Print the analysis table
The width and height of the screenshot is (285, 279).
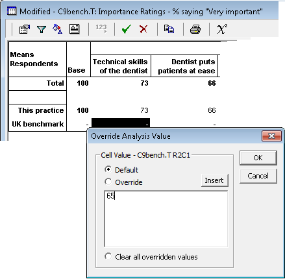click(195, 29)
